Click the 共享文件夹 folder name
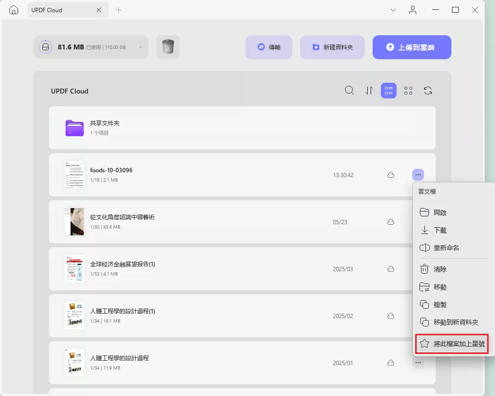The height and width of the screenshot is (396, 495). [x=105, y=123]
